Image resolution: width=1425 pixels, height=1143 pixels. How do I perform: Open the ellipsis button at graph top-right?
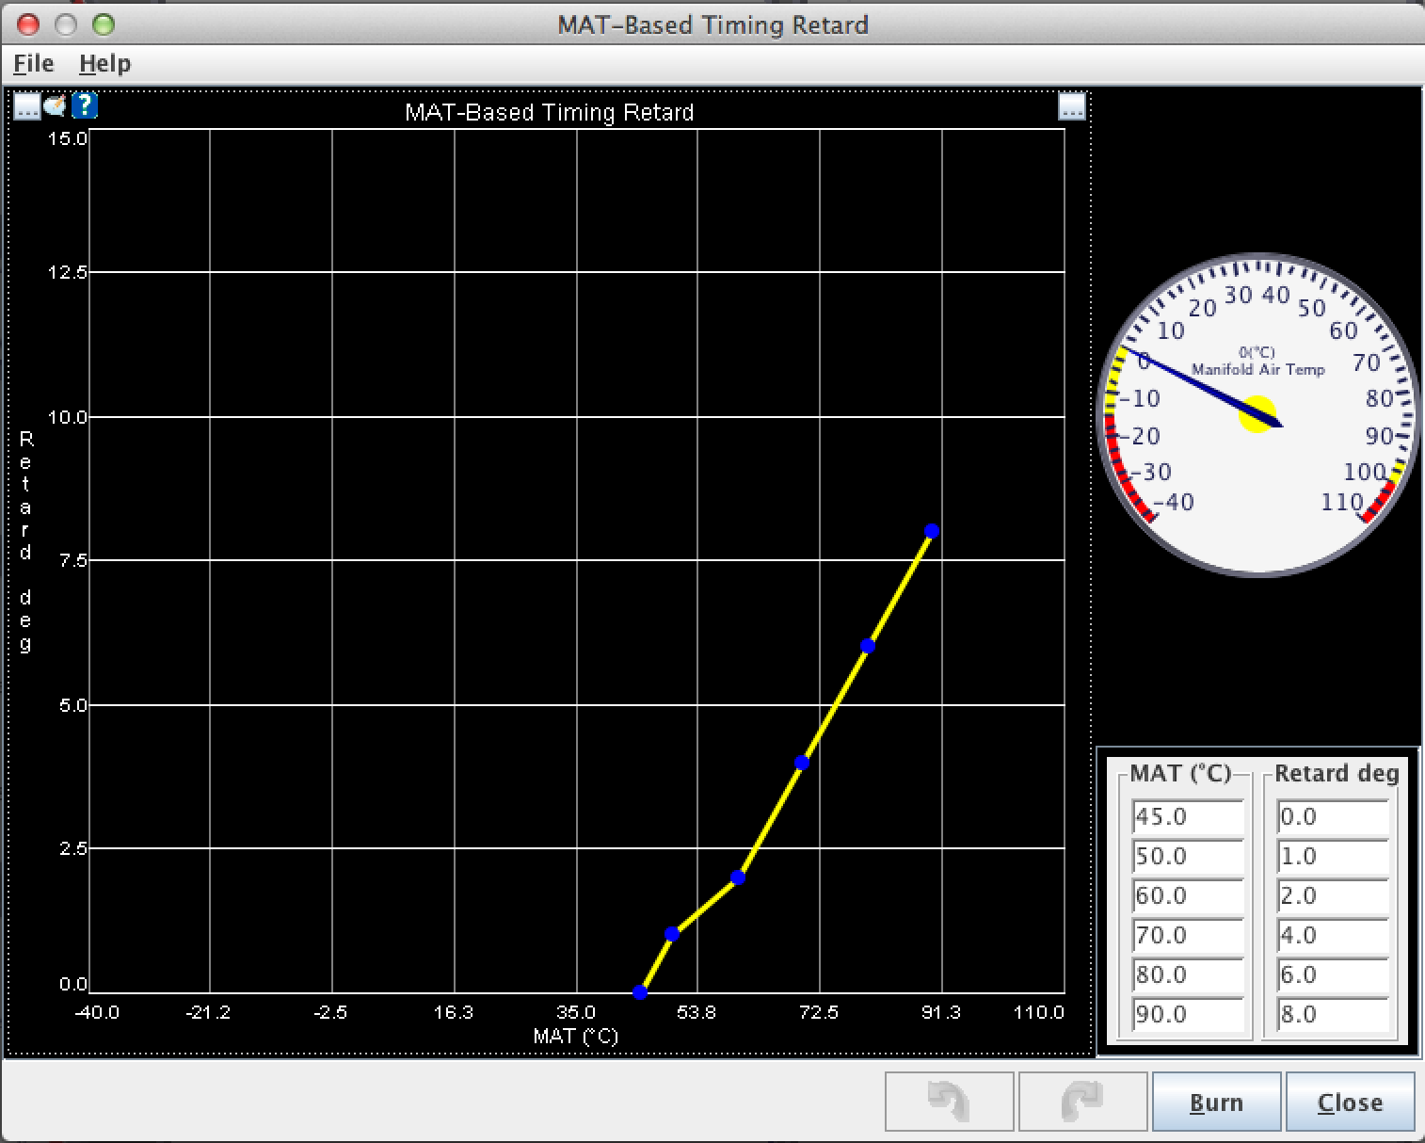coord(1071,106)
